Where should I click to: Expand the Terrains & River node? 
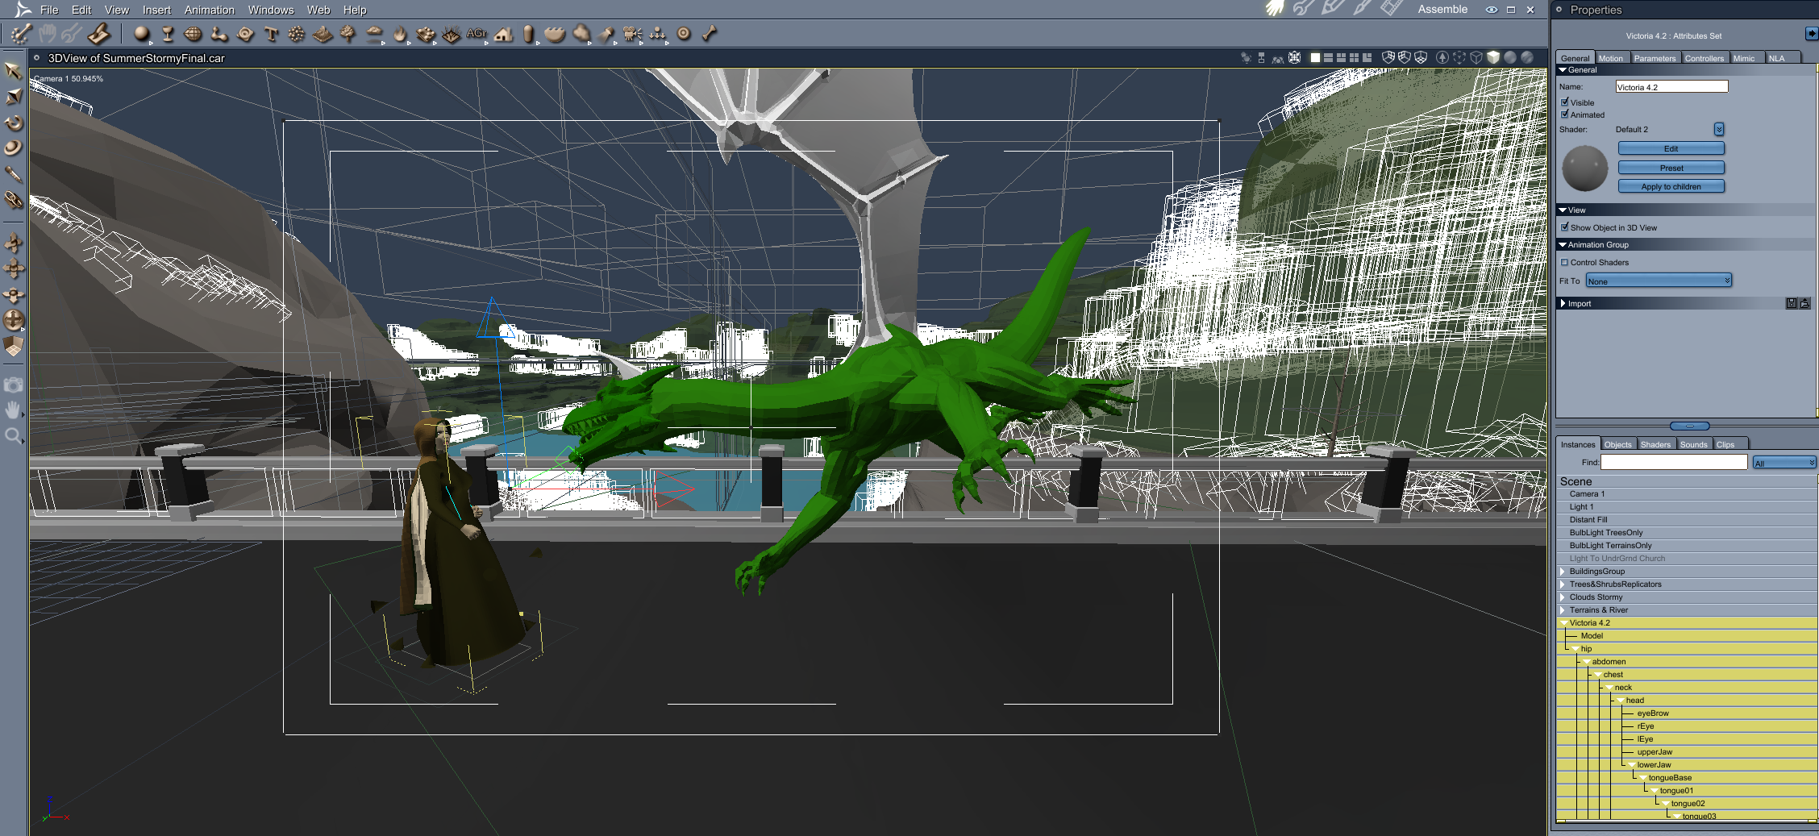pos(1563,610)
